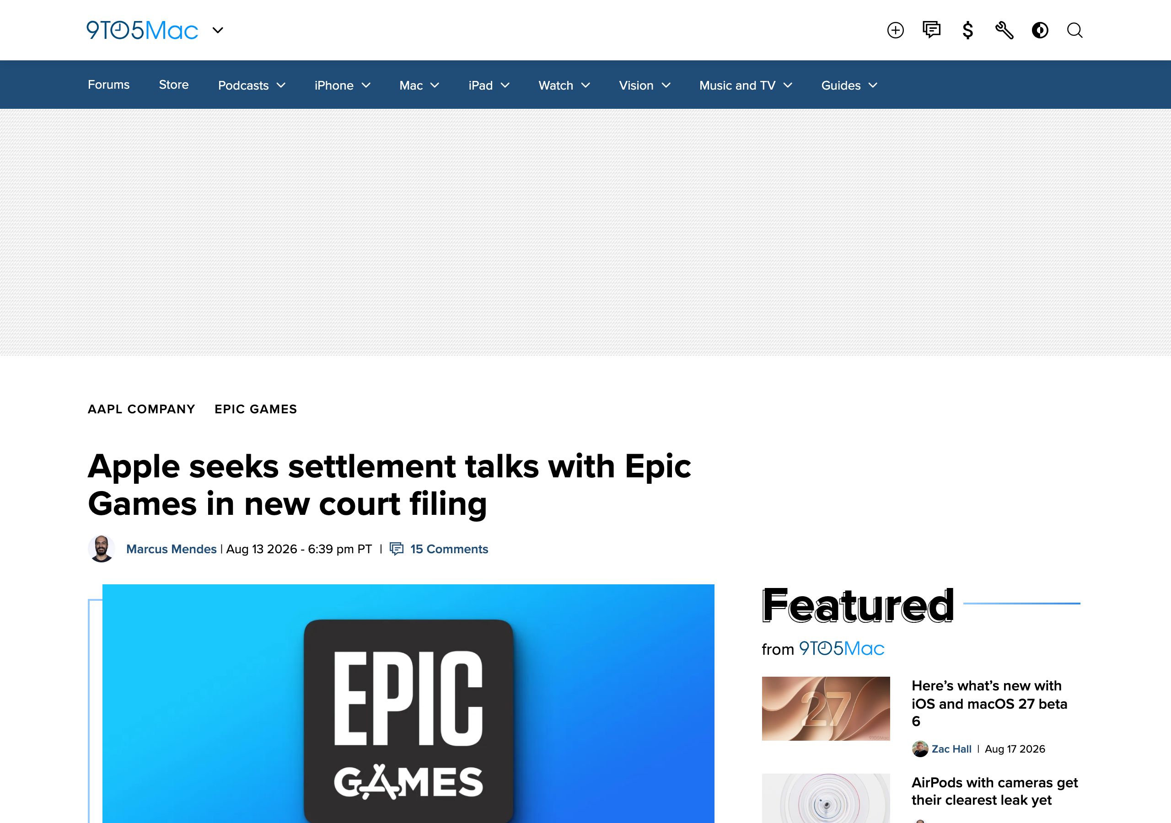Expand the Podcasts dropdown chevron

(x=281, y=85)
